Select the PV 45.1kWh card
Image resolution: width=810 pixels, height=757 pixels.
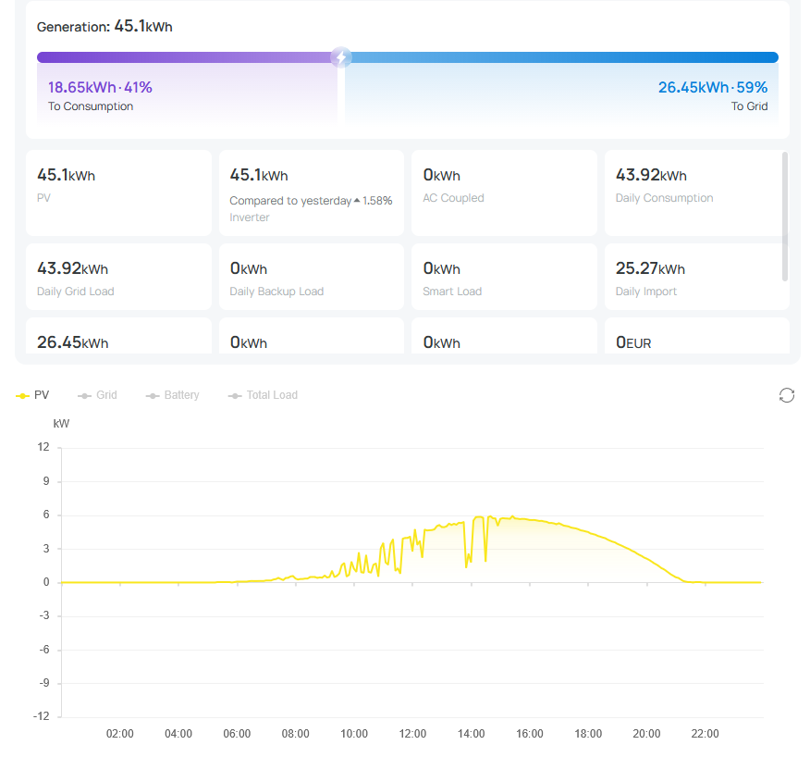(118, 192)
